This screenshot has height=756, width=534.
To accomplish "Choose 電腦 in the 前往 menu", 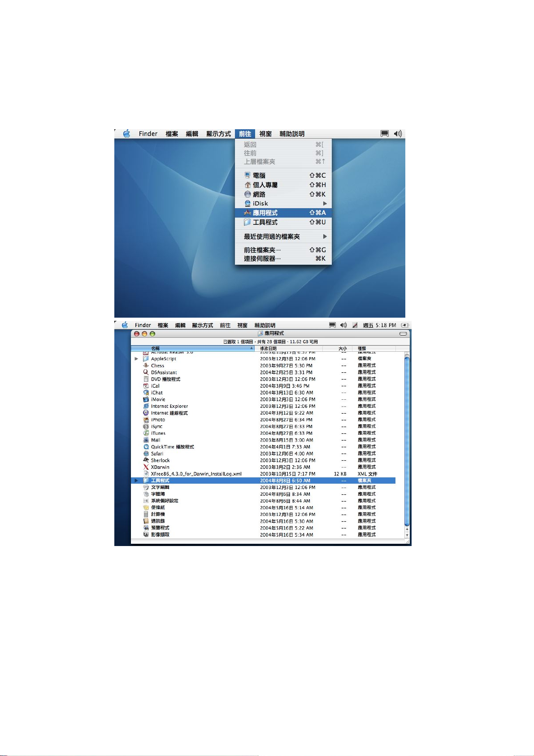I will (x=283, y=175).
